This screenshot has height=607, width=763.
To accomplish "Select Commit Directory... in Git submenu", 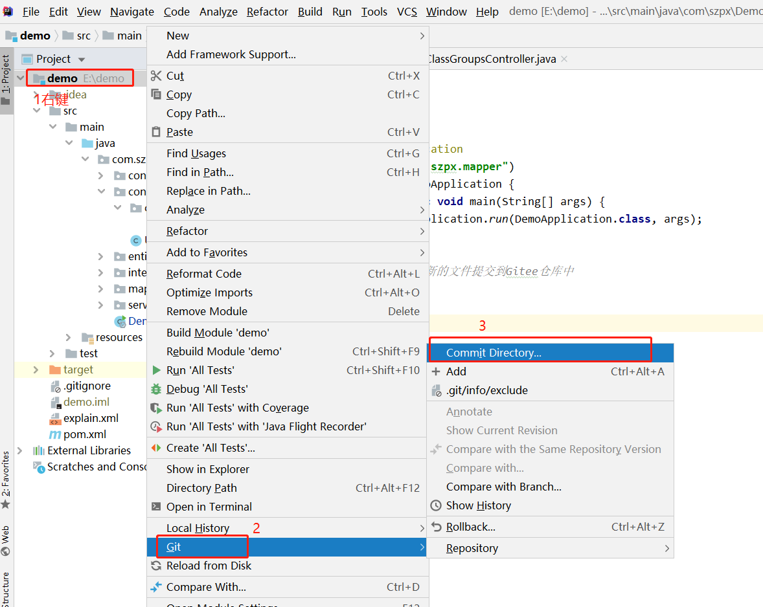I will tap(551, 353).
